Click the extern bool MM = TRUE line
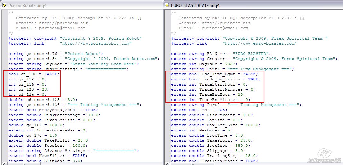 [x=199, y=110]
